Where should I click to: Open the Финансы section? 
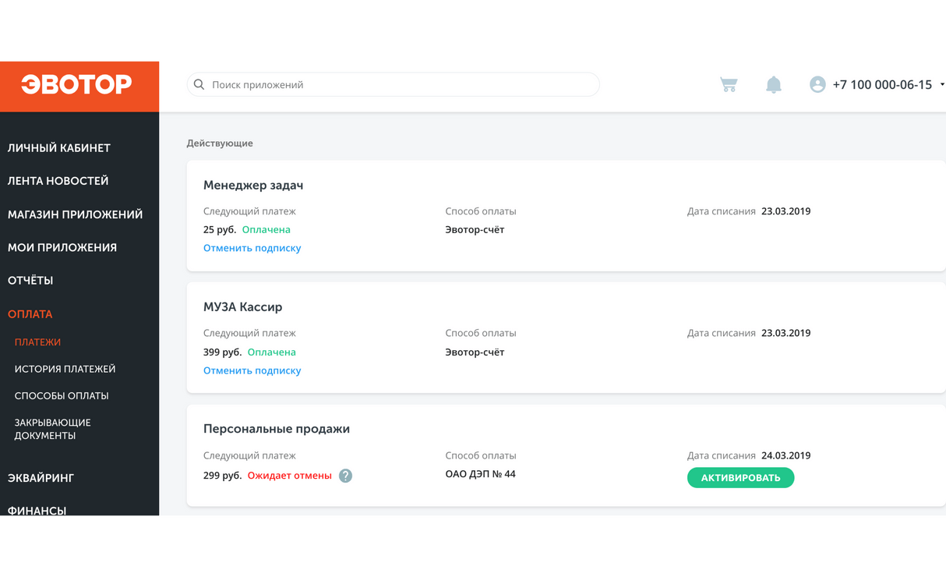[x=37, y=511]
